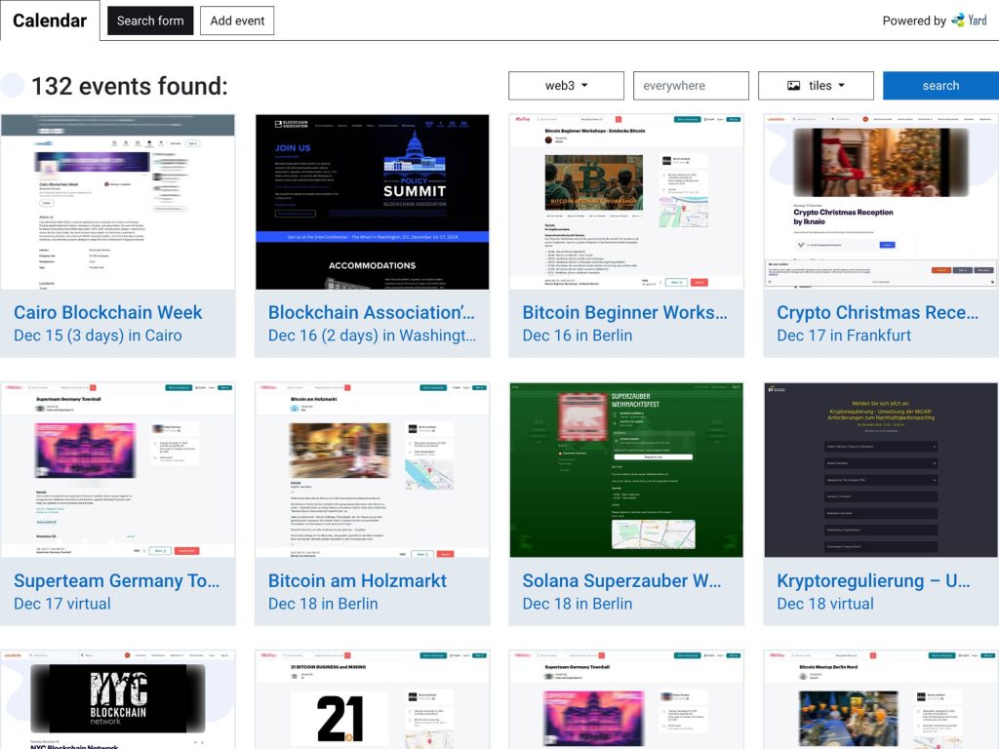Focus the everywhere location field
The height and width of the screenshot is (749, 999).
[691, 86]
